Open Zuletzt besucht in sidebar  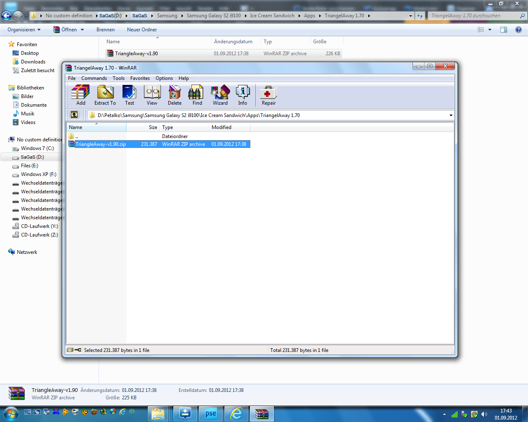click(38, 70)
